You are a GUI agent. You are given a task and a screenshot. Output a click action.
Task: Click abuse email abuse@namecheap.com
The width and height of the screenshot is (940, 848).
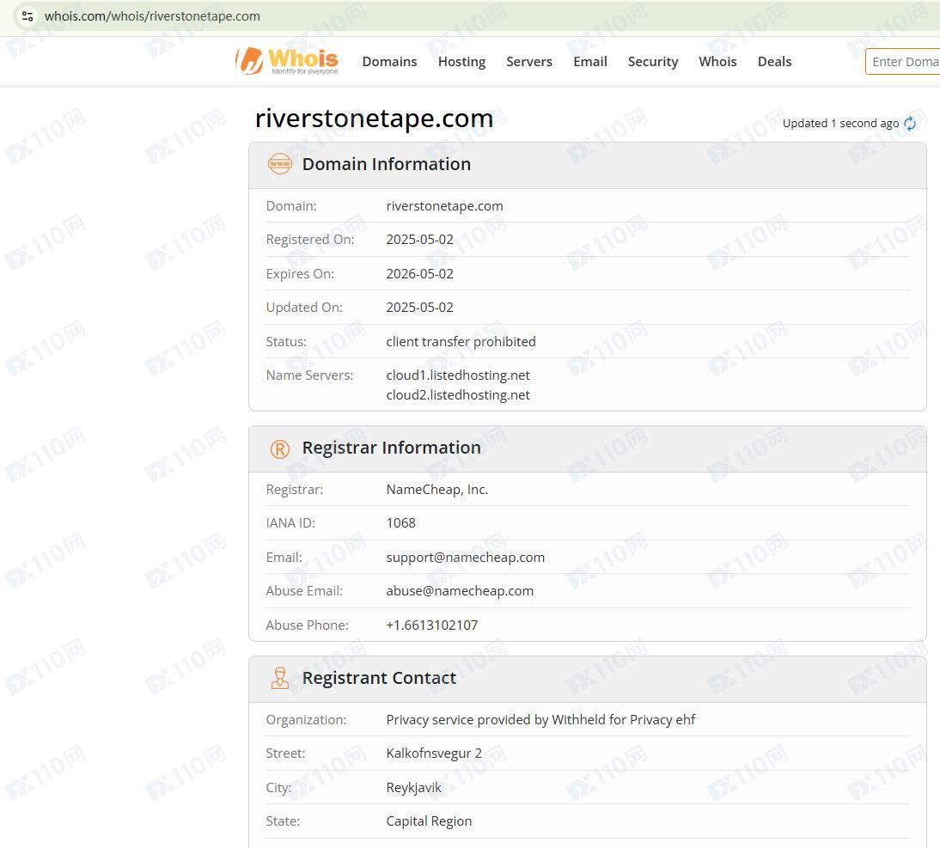(x=460, y=591)
